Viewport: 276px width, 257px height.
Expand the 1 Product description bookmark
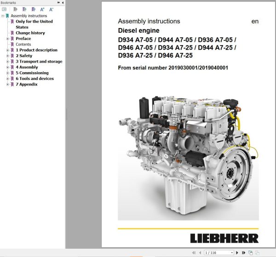tap(7, 50)
